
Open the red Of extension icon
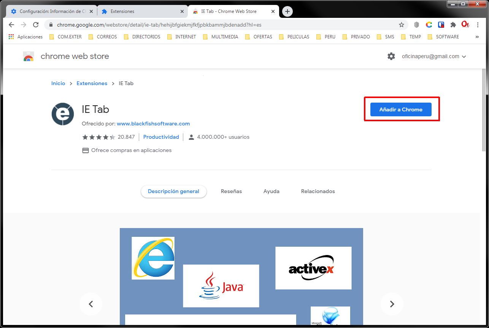pos(465,25)
